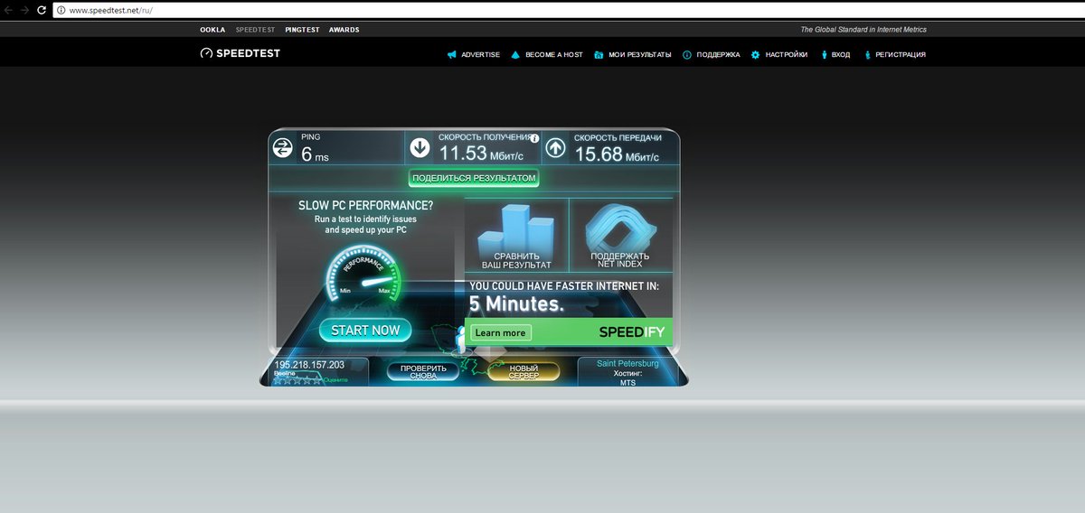Click the gear icon beside НАСТРОЙКИ
The height and width of the screenshot is (513, 1085).
click(755, 55)
